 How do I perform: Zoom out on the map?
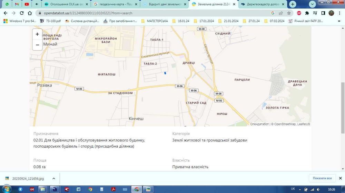37,45
